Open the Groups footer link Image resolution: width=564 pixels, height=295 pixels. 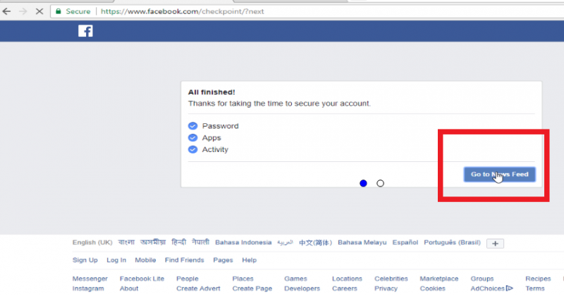pos(482,279)
